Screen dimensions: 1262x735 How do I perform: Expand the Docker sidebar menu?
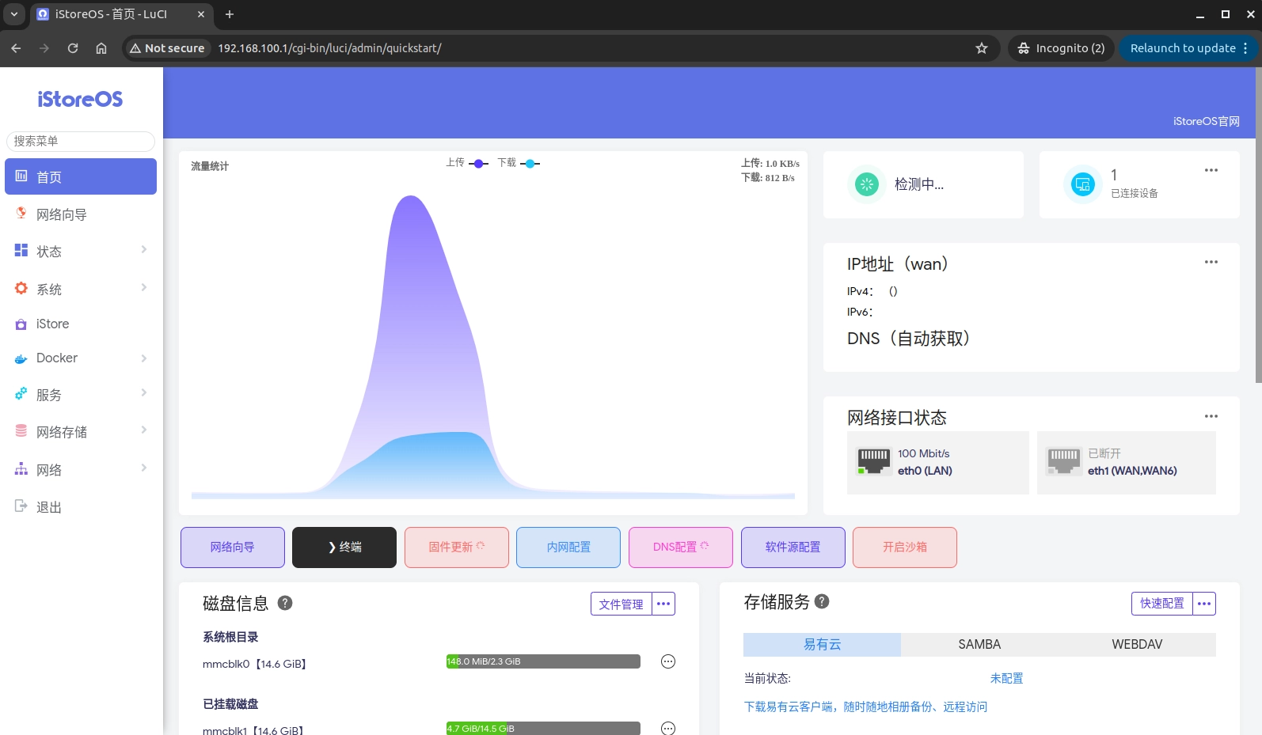81,358
